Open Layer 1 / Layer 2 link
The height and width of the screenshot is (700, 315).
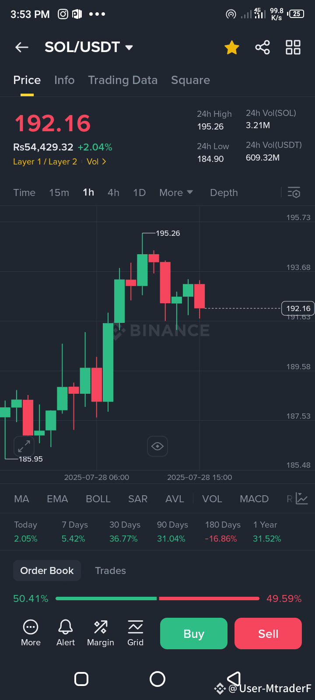click(x=45, y=161)
